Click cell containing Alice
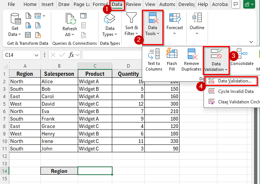 point(59,81)
